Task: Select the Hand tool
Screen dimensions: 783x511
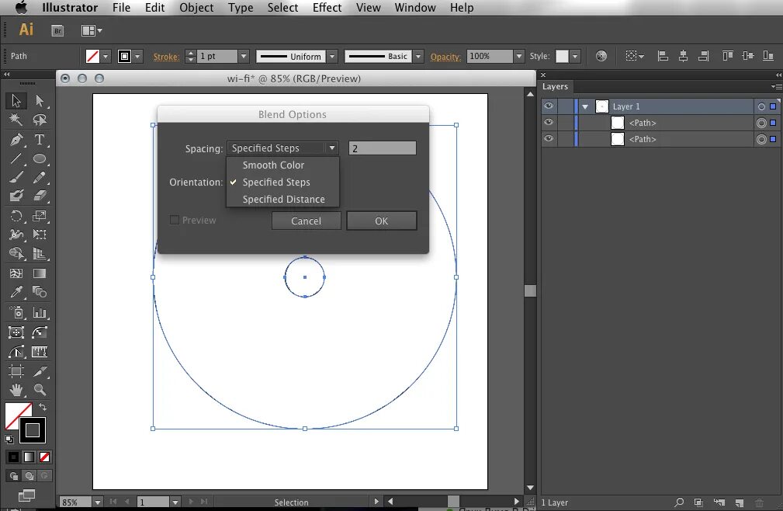Action: coord(16,390)
